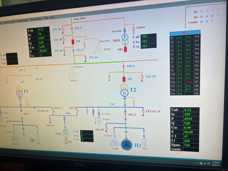Click the red circuit breaker 371
This screenshot has height=171, width=228.
point(73,42)
